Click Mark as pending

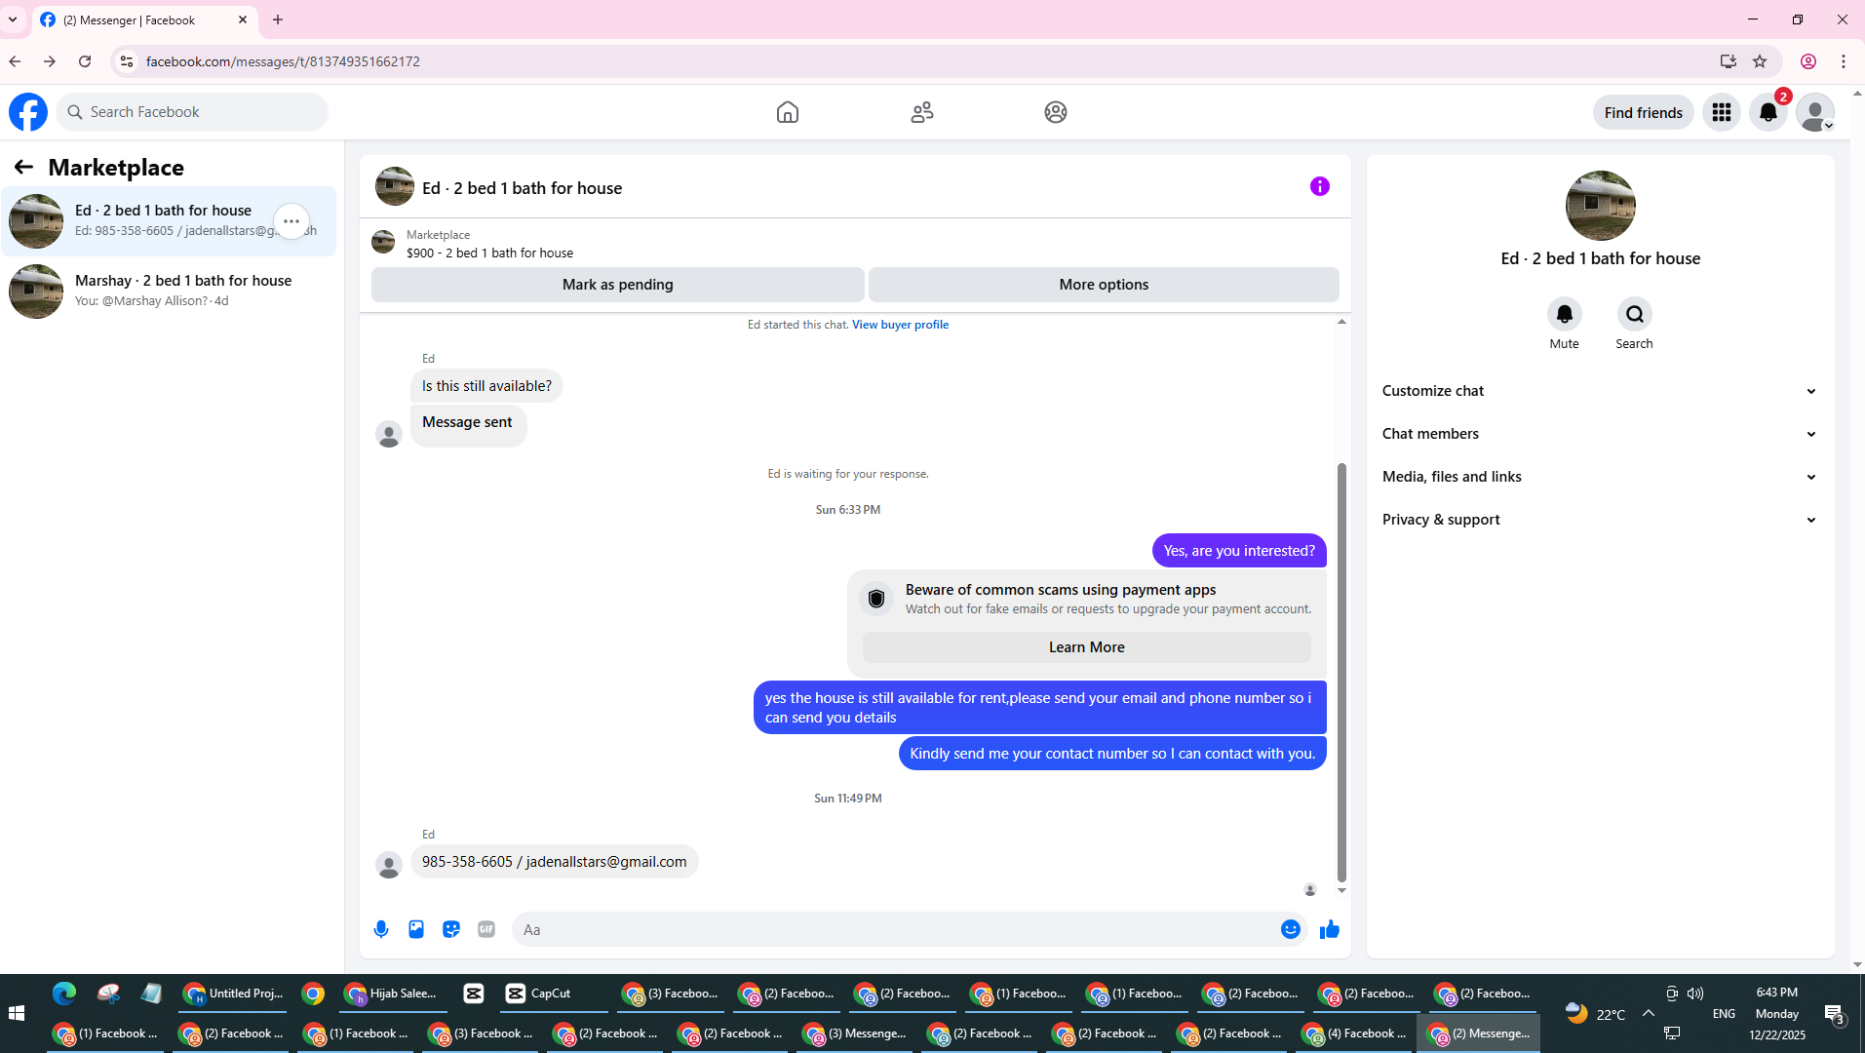[618, 285]
